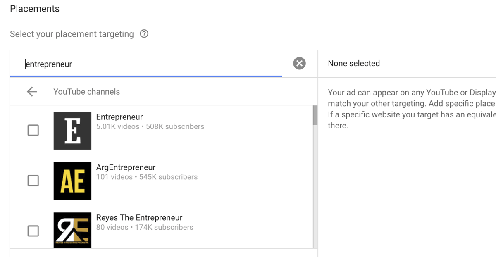Click the ArgEntrepreneur AE logo thumbnail

click(72, 181)
